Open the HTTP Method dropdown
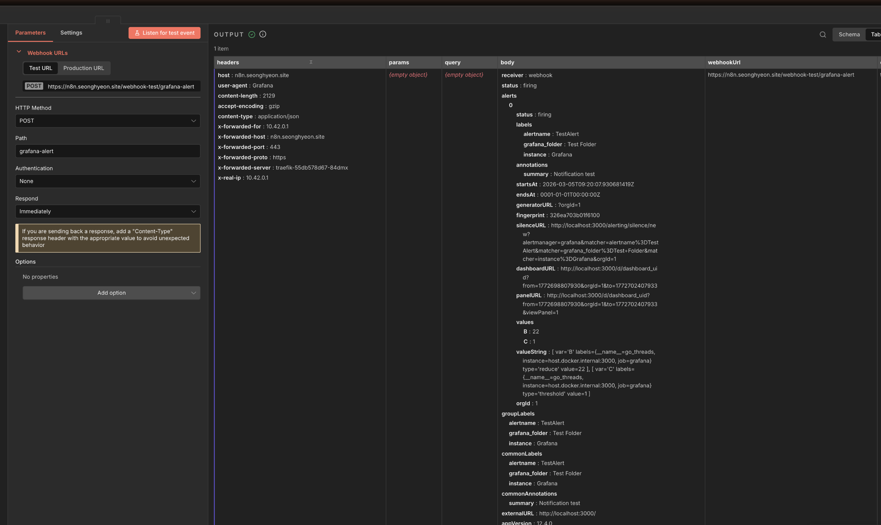 (x=108, y=121)
